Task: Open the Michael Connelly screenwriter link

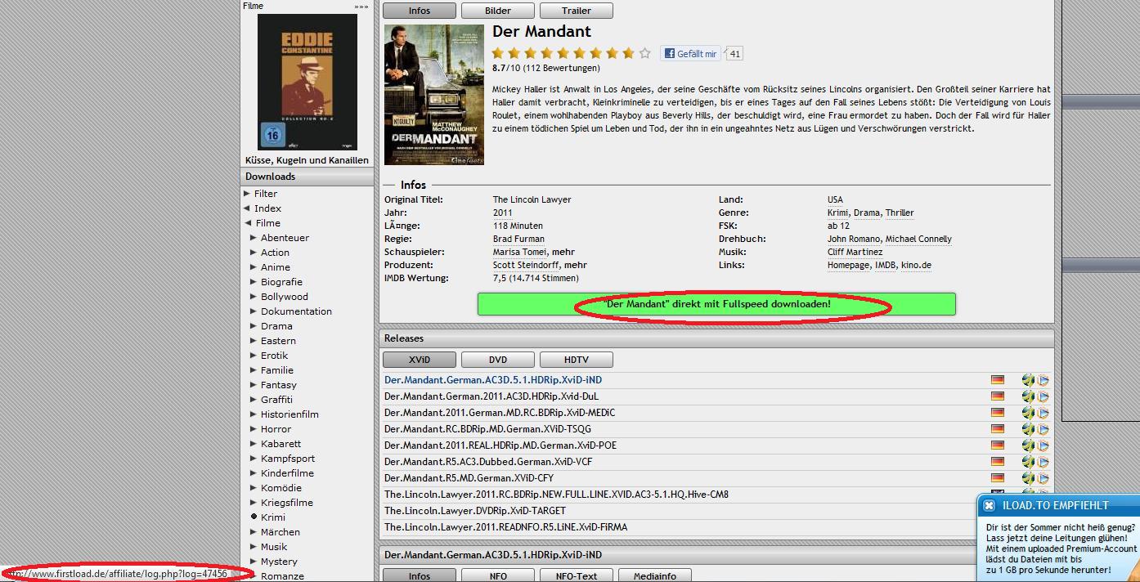Action: (918, 239)
